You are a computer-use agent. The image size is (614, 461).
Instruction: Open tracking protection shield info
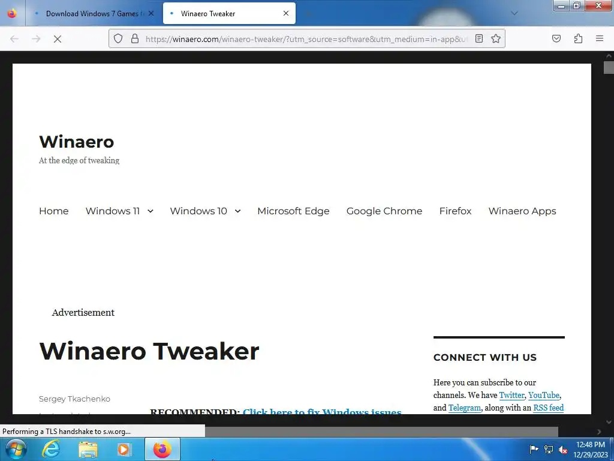[x=118, y=38]
